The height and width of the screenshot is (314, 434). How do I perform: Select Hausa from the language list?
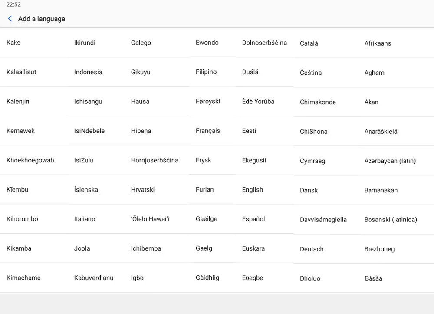pyautogui.click(x=140, y=102)
